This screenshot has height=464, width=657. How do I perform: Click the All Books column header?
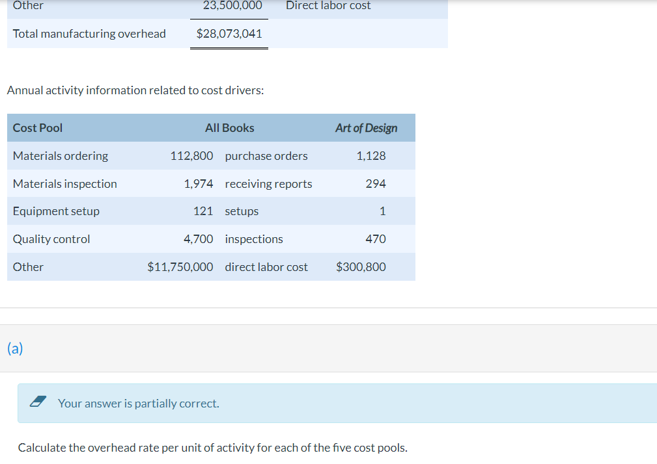pyautogui.click(x=230, y=128)
